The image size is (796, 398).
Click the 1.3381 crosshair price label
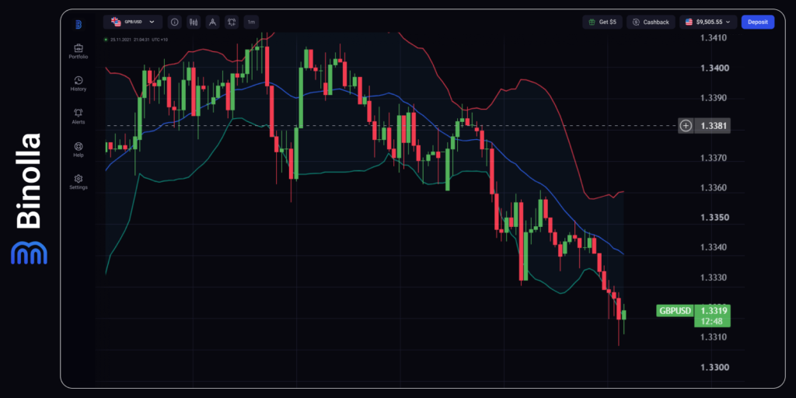coord(712,125)
